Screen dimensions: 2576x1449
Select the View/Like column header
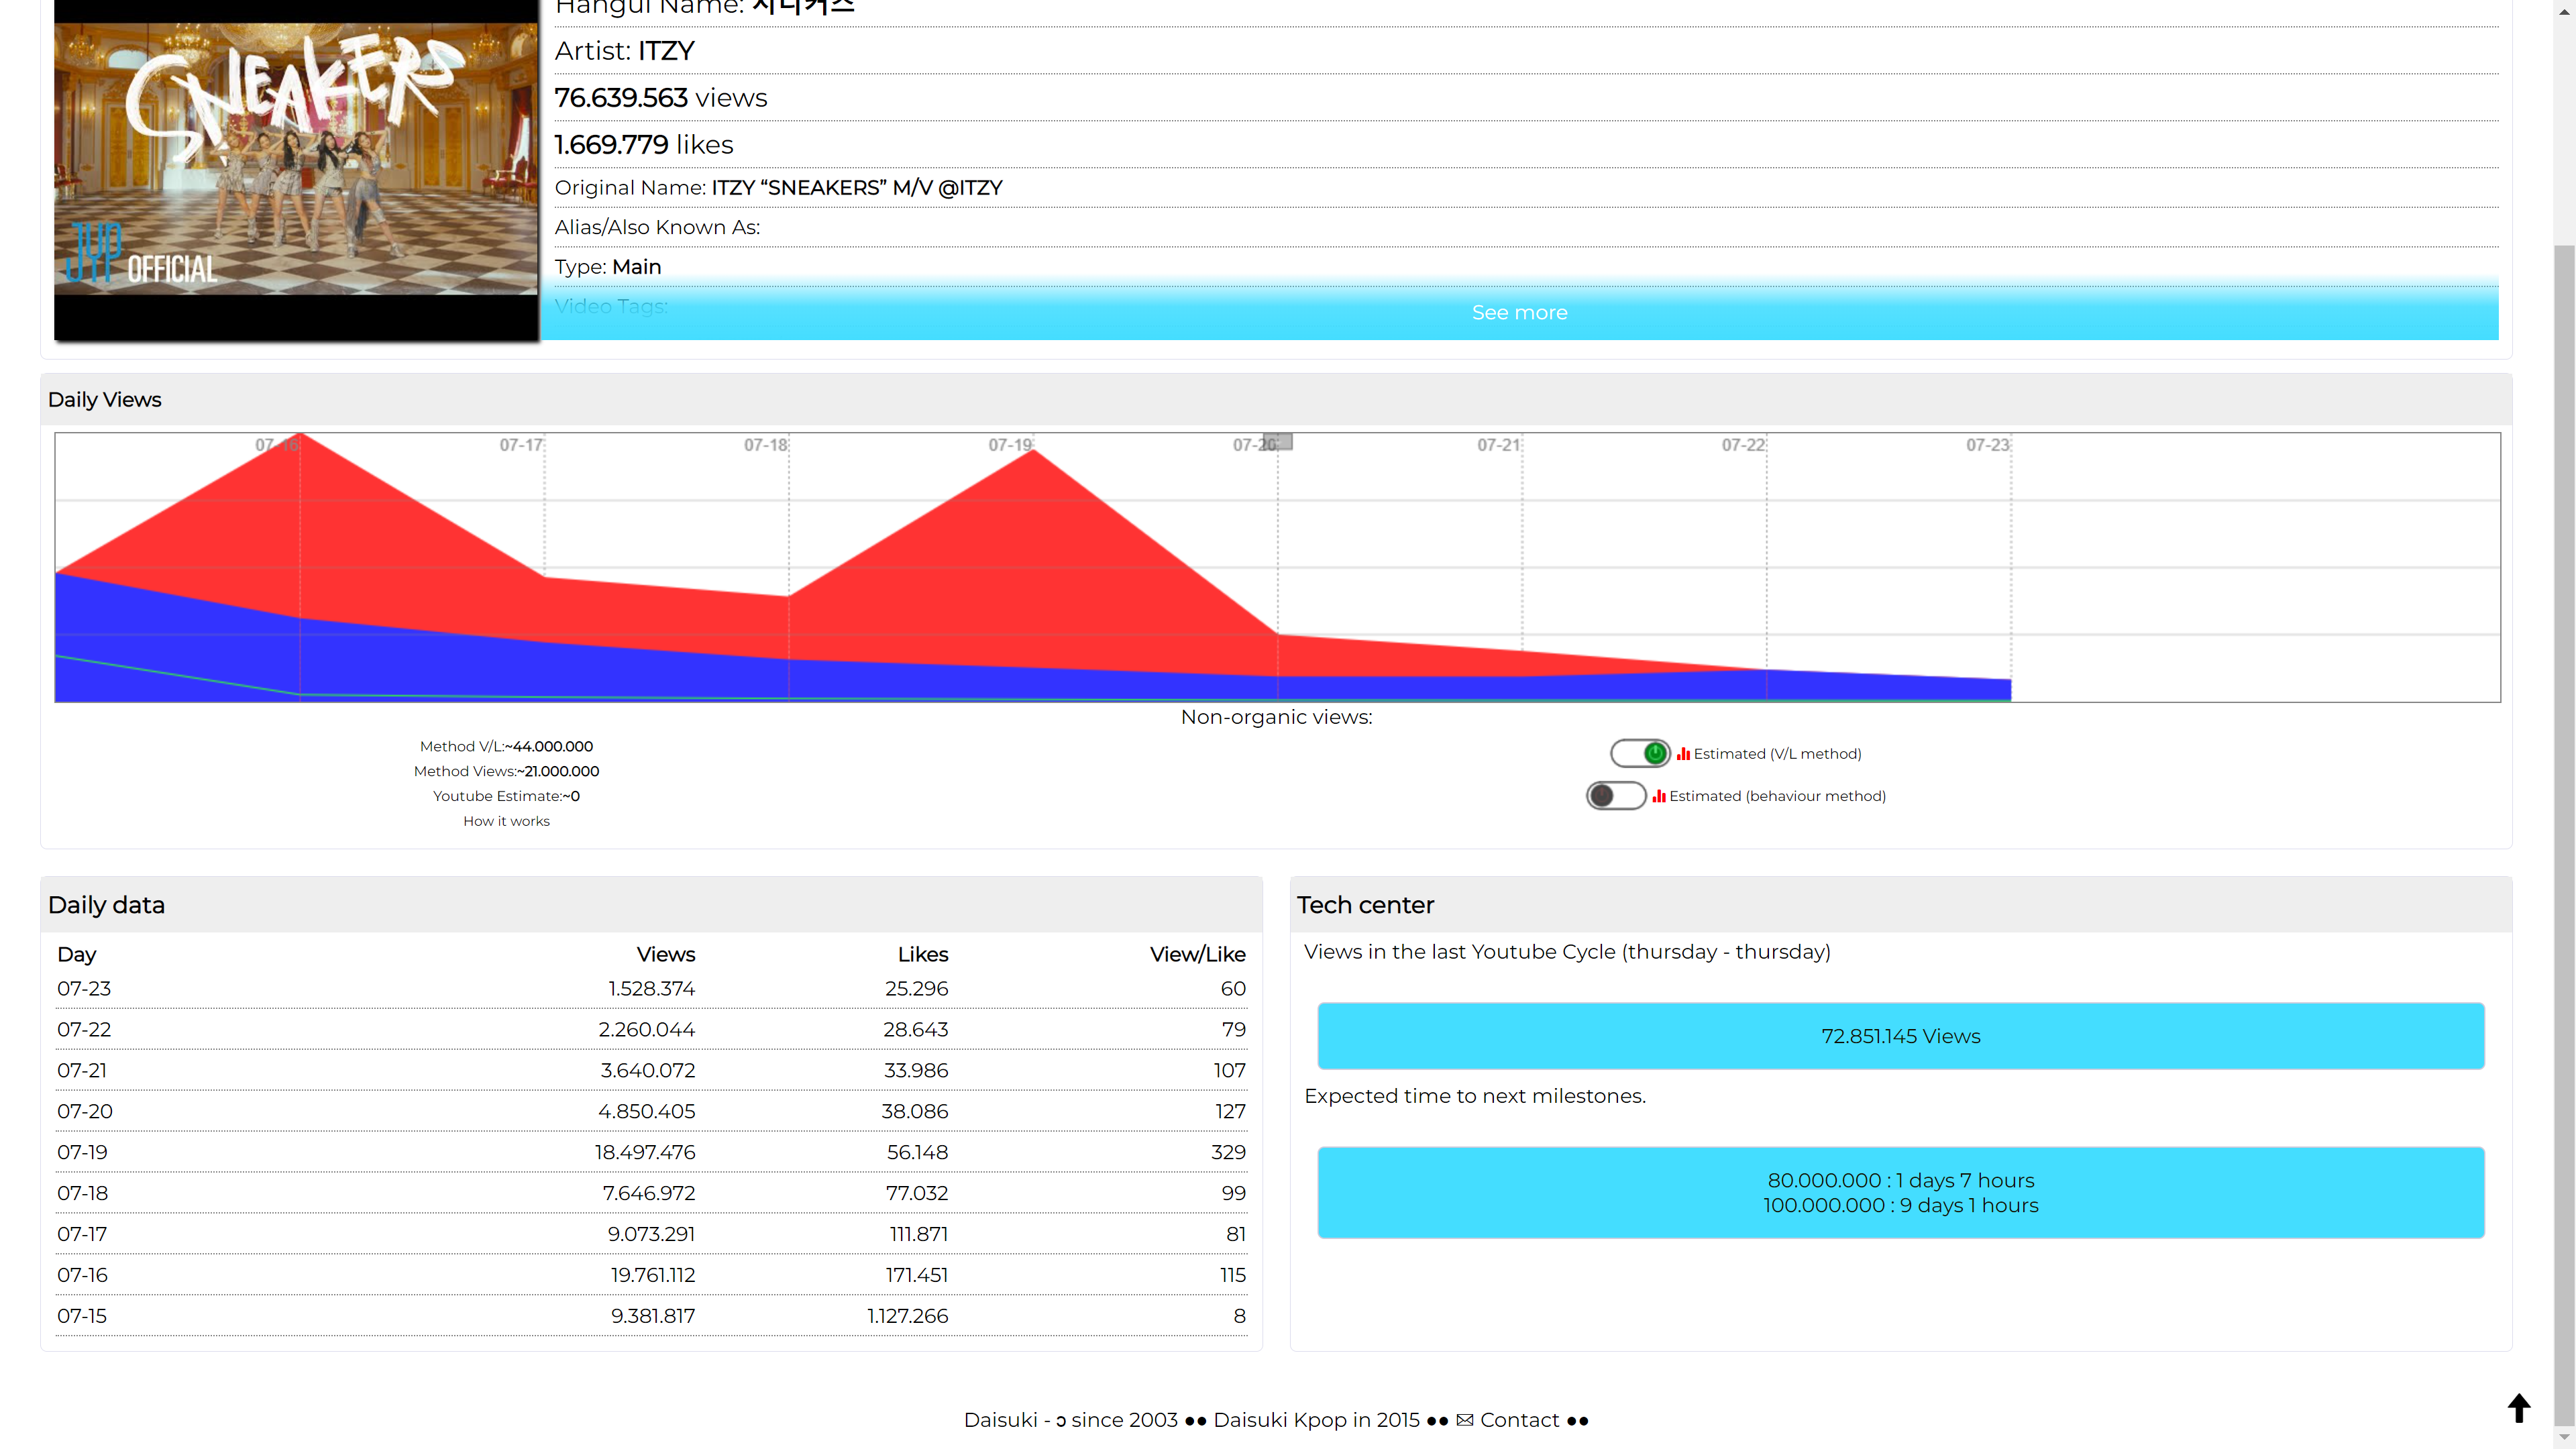(1197, 955)
